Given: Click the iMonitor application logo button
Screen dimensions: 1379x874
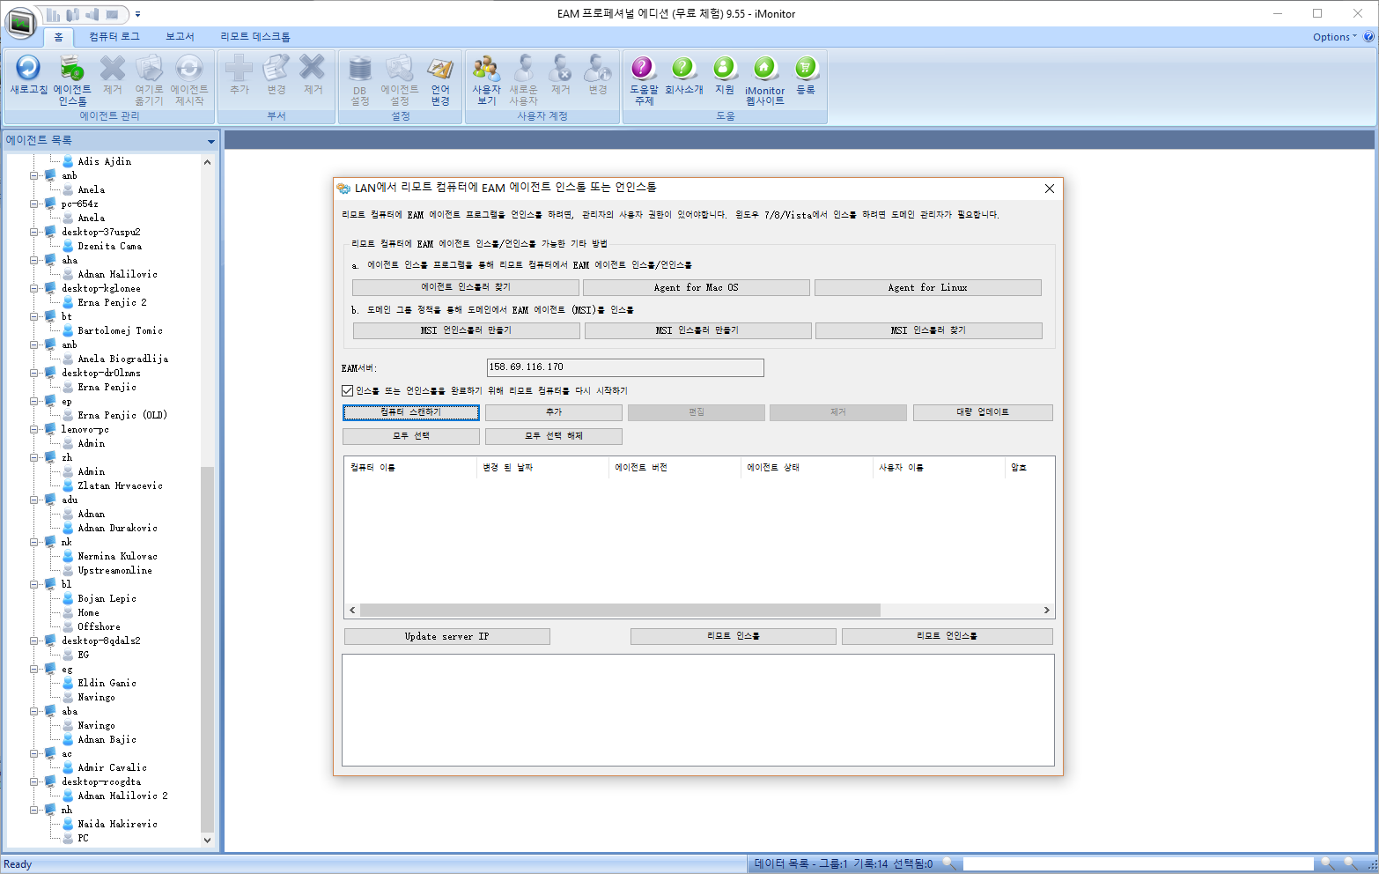Looking at the screenshot, I should click(20, 22).
